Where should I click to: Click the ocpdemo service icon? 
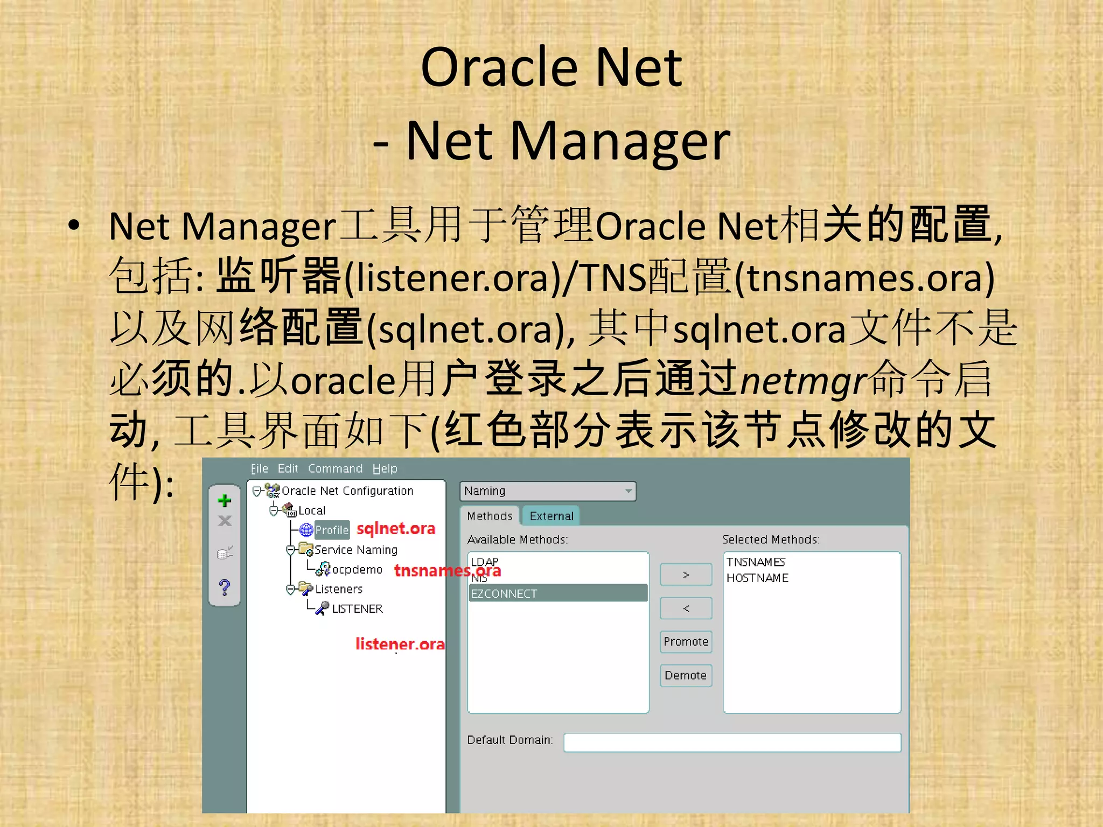click(323, 569)
